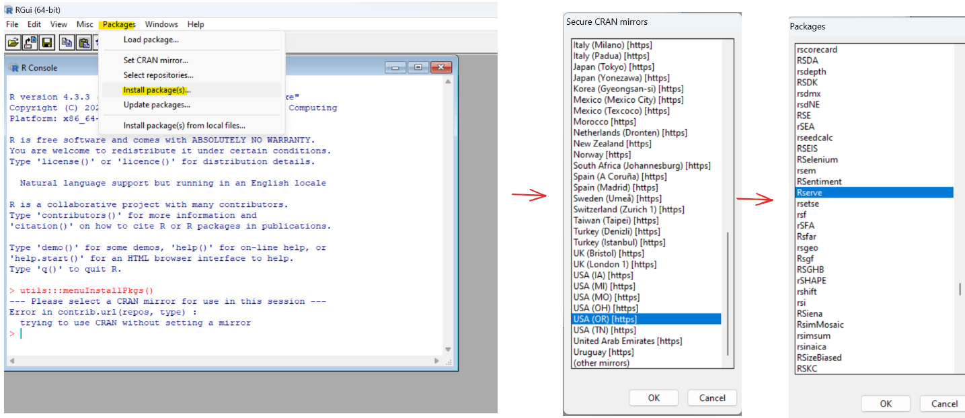Select (other mirrors) list entry

[646, 363]
